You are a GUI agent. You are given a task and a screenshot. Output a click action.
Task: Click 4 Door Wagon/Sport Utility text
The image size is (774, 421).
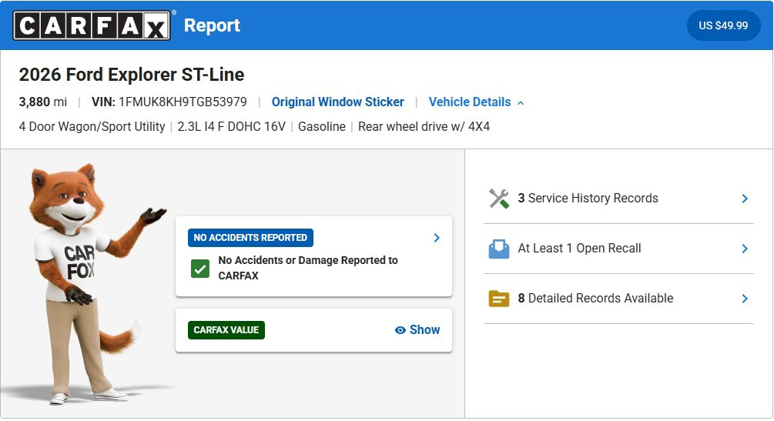pyautogui.click(x=92, y=126)
